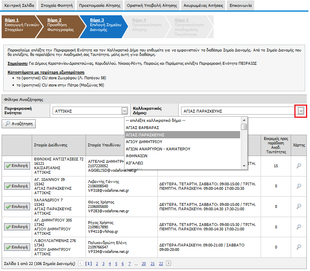Viewport: 310px width, 271px height.
Task: Open Οριστική Υποβολή Αίτησης tab
Action: coord(152,5)
